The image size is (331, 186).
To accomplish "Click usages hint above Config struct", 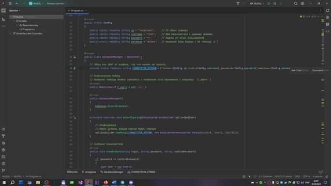I will [89, 19].
